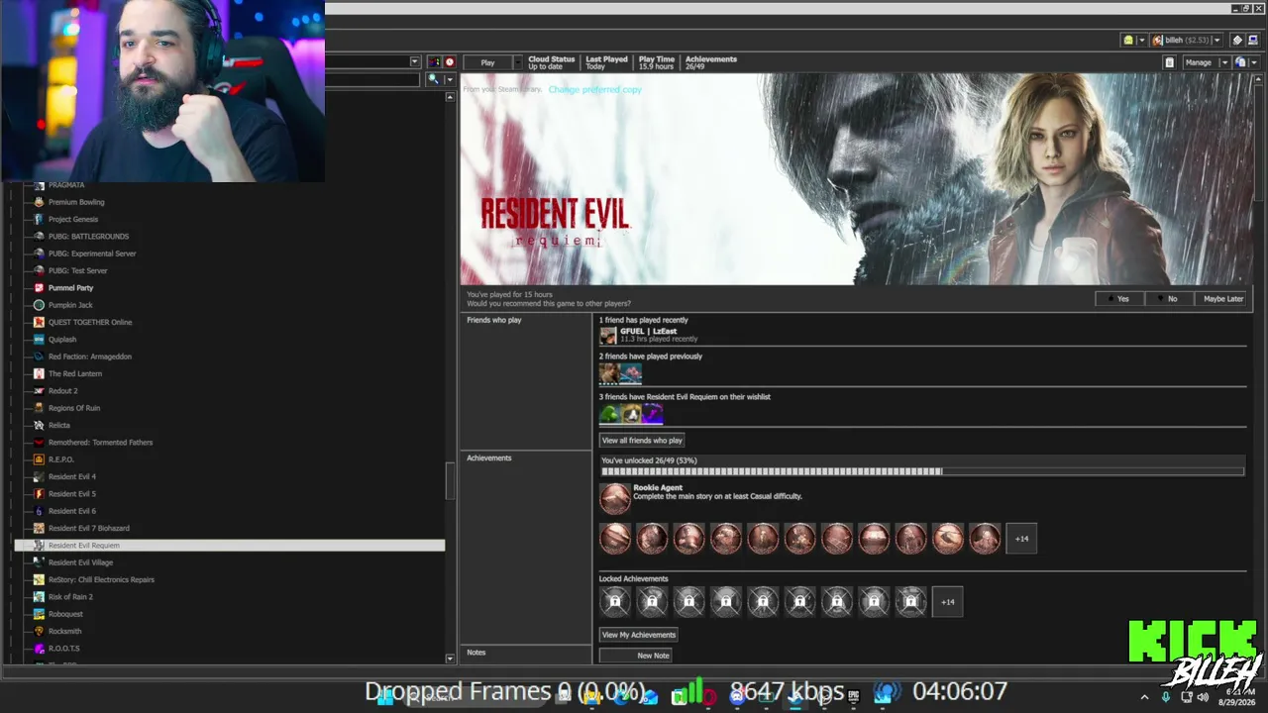This screenshot has width=1268, height=713.
Task: Click the clipboard notes icon near Manage
Action: [1169, 62]
